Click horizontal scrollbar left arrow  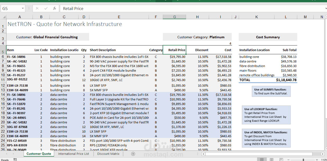point(204,154)
